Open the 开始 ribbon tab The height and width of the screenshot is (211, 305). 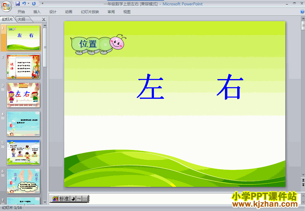pos(21,12)
